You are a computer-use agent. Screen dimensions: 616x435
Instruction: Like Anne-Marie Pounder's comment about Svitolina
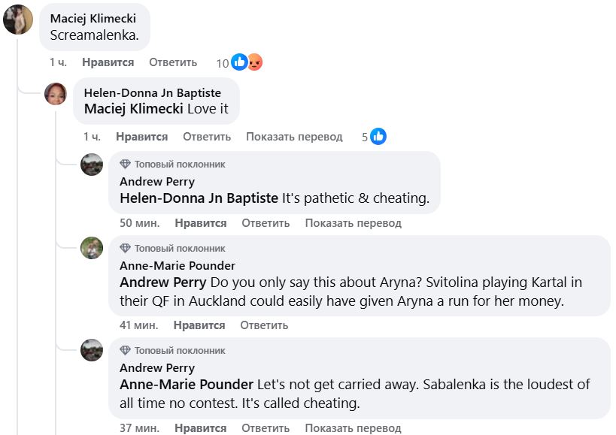pos(199,325)
